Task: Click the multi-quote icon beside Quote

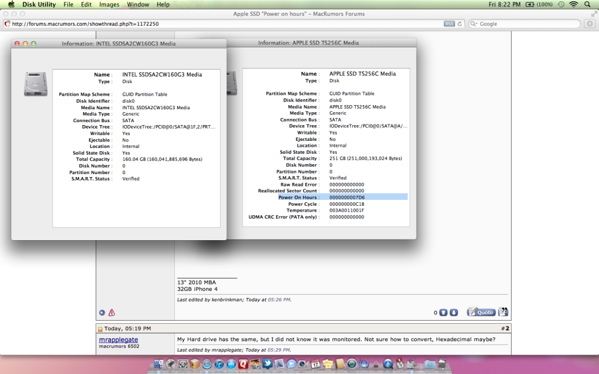Action: pyautogui.click(x=503, y=312)
